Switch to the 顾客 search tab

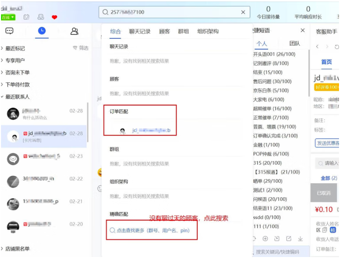click(164, 32)
